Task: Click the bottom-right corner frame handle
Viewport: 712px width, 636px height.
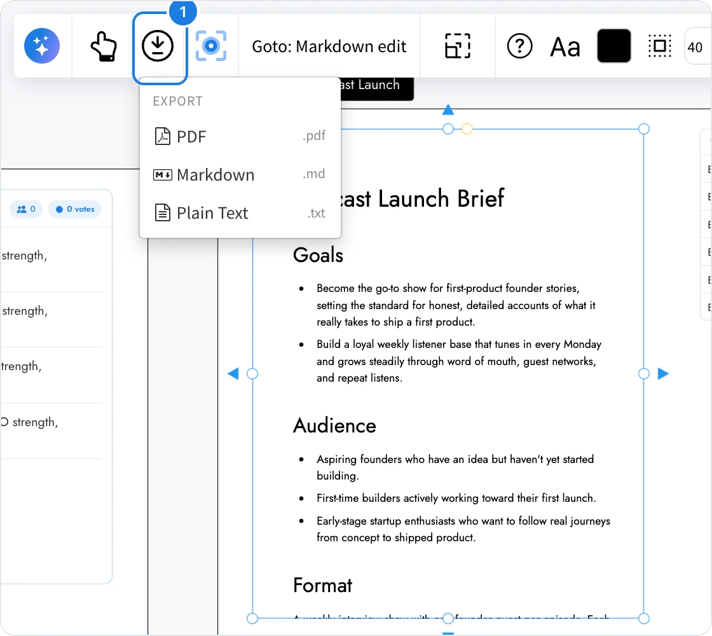Action: pos(643,618)
